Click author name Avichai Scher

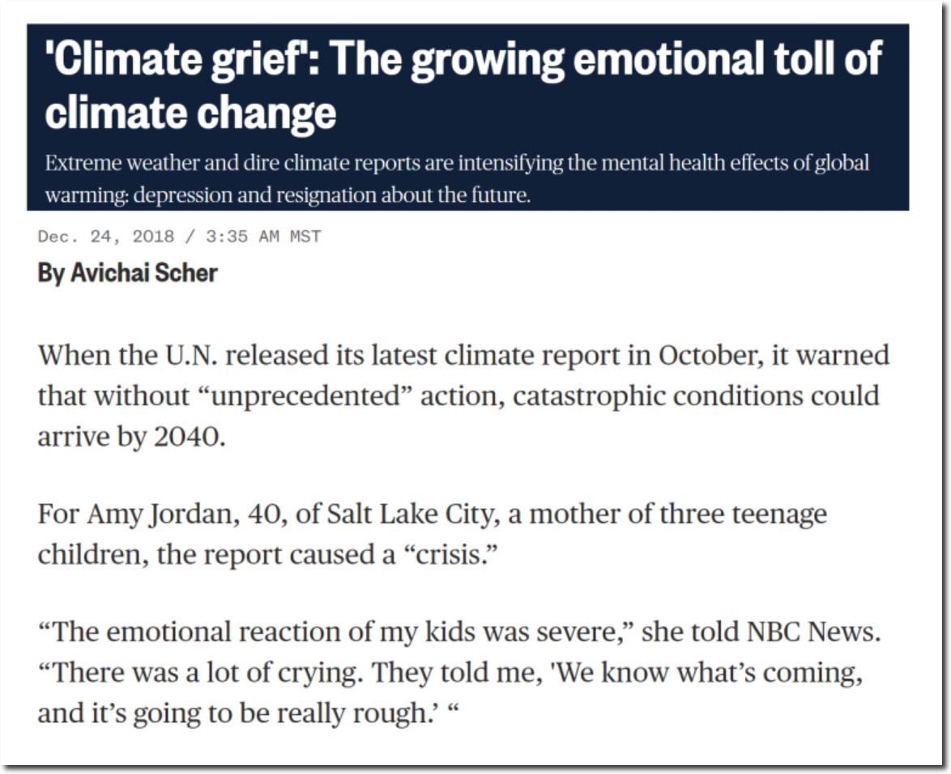[x=143, y=273]
